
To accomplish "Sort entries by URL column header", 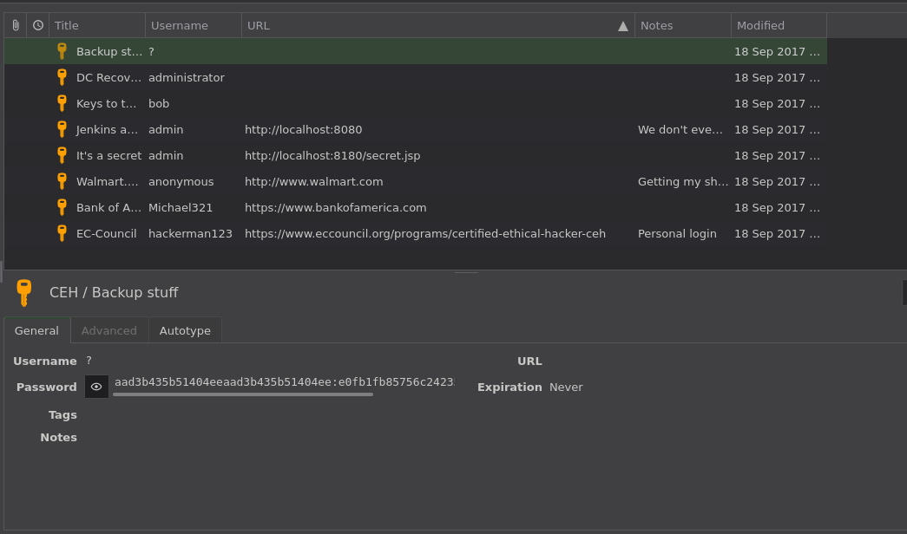I will pos(438,25).
